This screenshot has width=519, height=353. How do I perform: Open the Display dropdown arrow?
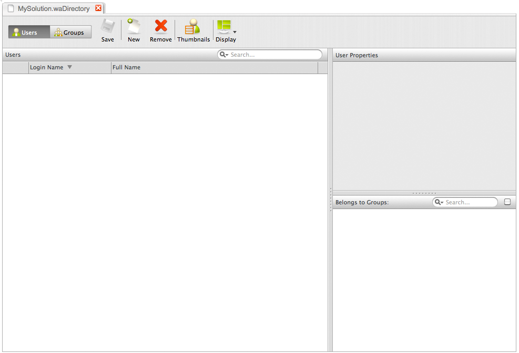pos(235,32)
